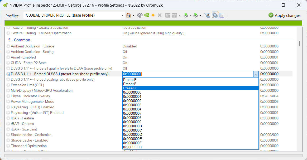307x160 pixels.
Task: Open the Profiles combo box dropdown arrow
Action: (x=123, y=16)
